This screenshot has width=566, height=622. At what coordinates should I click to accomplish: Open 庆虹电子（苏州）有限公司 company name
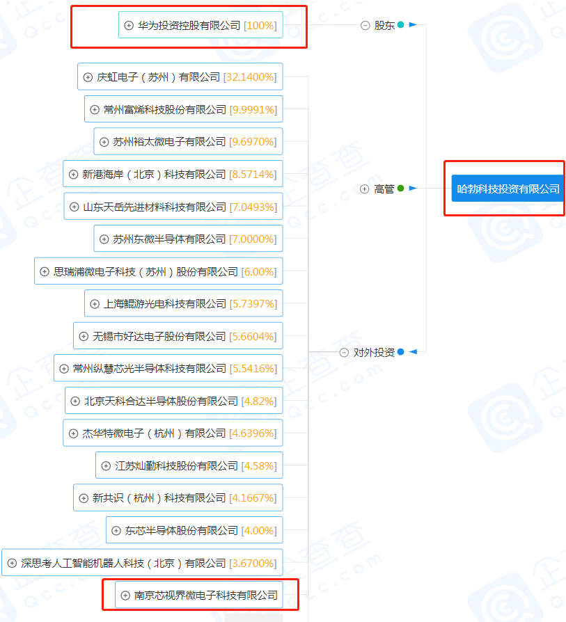pyautogui.click(x=158, y=77)
